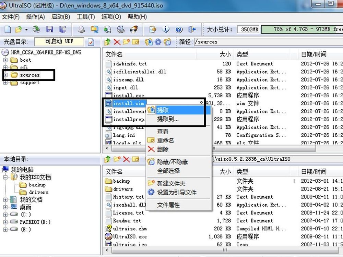Screen dimensions: 343x257
Task: Click the 大小总计 field showing 3502MB
Action: [248, 29]
